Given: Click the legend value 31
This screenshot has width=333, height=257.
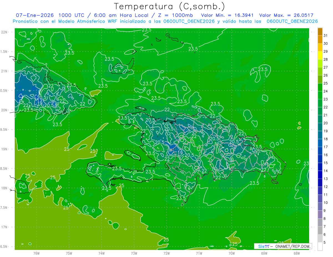Looking at the screenshot, I should point(326,35).
